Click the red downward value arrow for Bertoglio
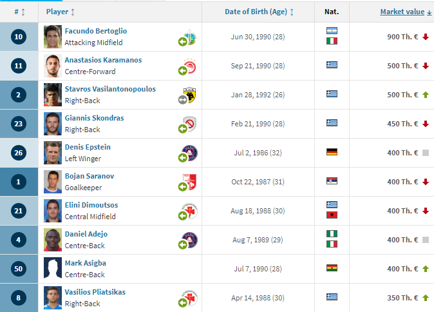434x312 pixels. 426,37
